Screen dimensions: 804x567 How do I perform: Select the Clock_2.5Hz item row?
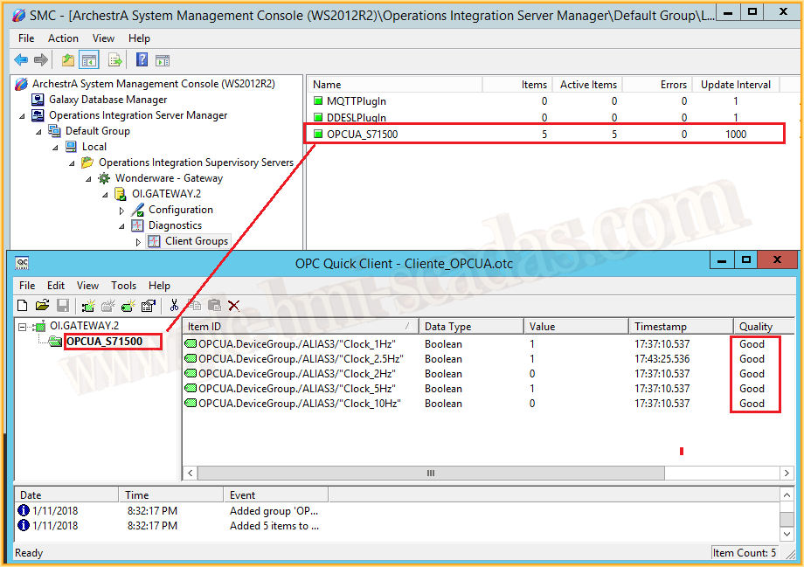coord(300,359)
